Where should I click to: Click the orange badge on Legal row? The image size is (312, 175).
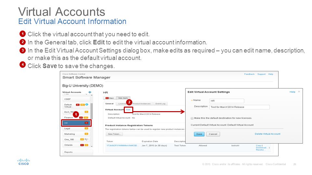click(x=86, y=129)
